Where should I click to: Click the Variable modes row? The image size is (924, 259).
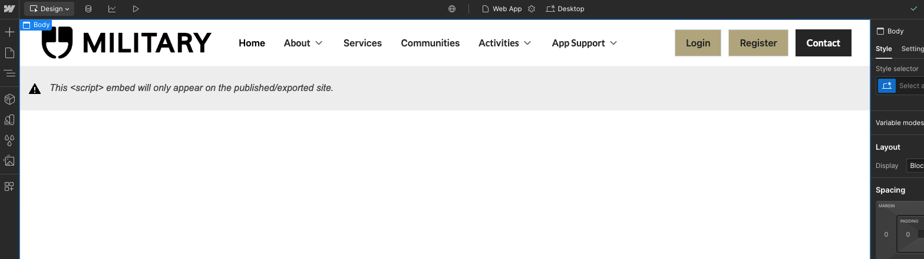(x=900, y=123)
